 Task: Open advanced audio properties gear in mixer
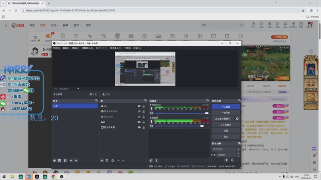pos(151,160)
